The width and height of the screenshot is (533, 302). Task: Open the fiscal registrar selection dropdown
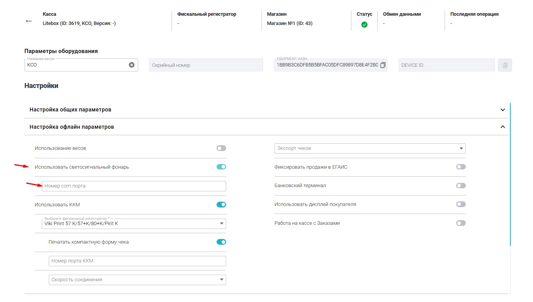pyautogui.click(x=134, y=224)
